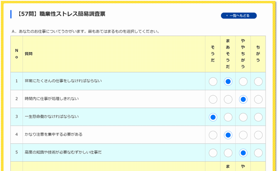Select そうだ for question 1
The width and height of the screenshot is (278, 171).
click(213, 81)
